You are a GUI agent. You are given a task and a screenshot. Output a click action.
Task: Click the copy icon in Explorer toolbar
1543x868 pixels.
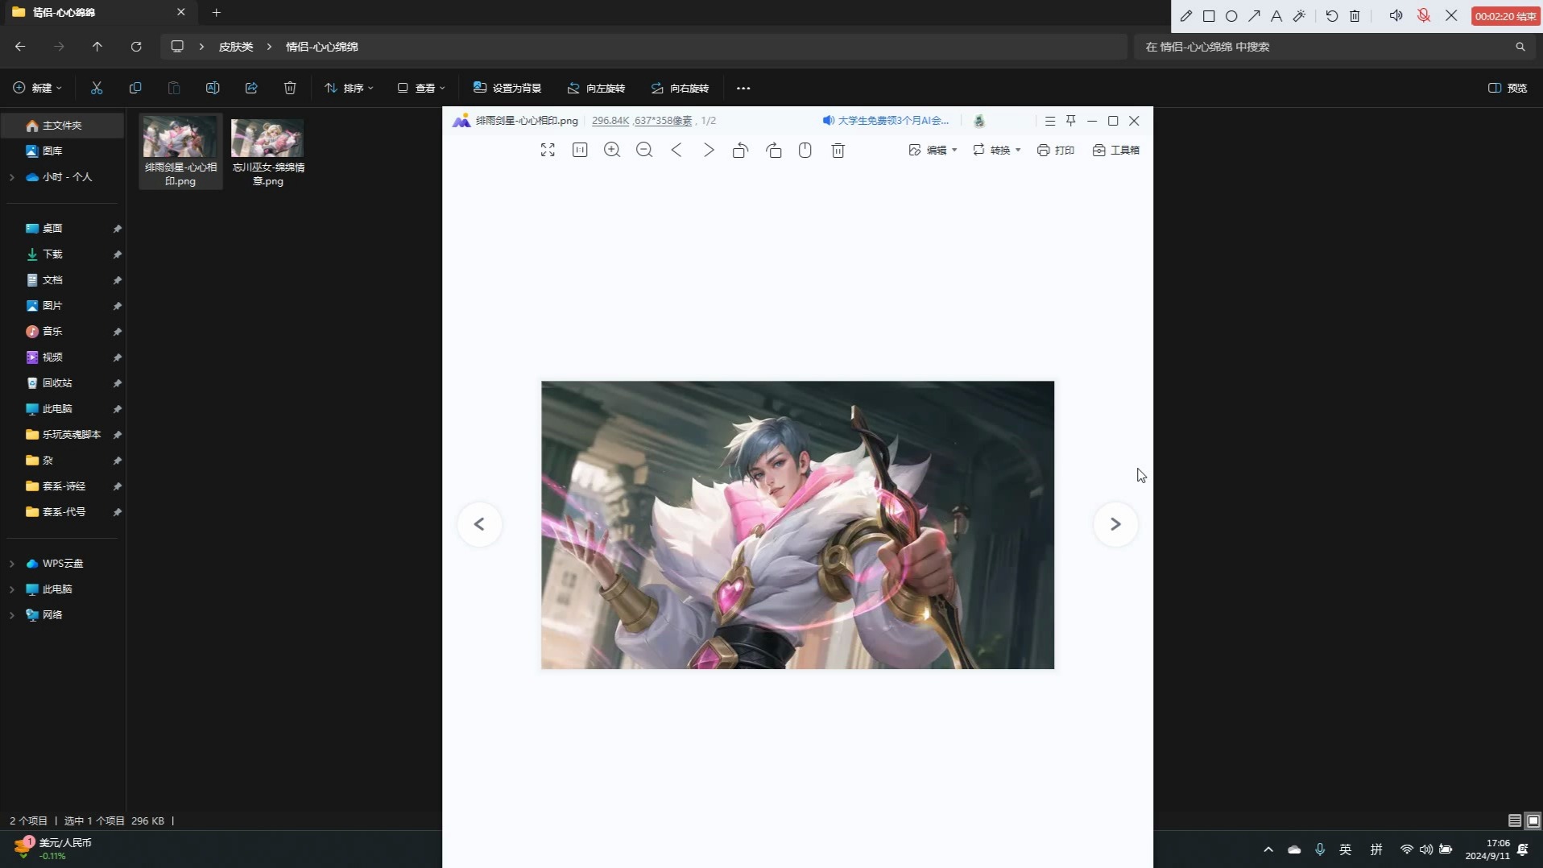pyautogui.click(x=135, y=88)
